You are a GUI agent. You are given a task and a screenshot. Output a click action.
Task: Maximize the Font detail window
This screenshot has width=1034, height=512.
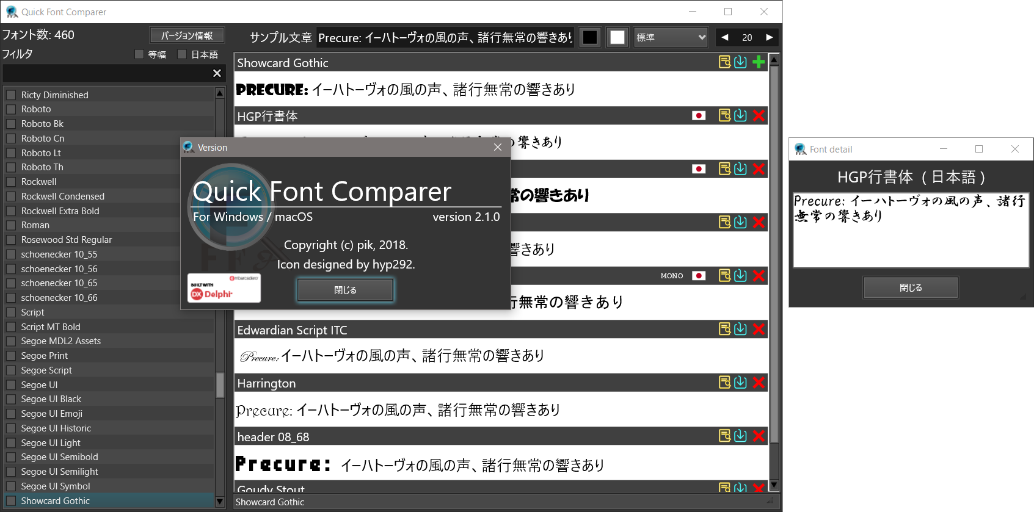(x=979, y=149)
